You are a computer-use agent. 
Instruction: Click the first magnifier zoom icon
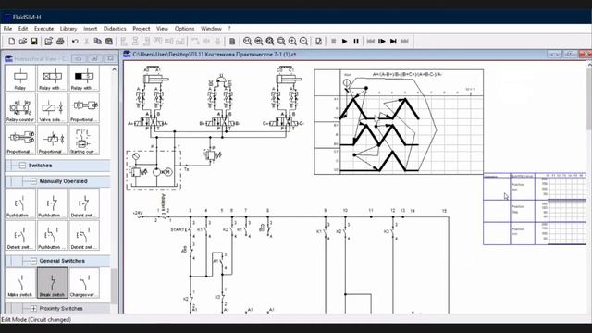(247, 41)
